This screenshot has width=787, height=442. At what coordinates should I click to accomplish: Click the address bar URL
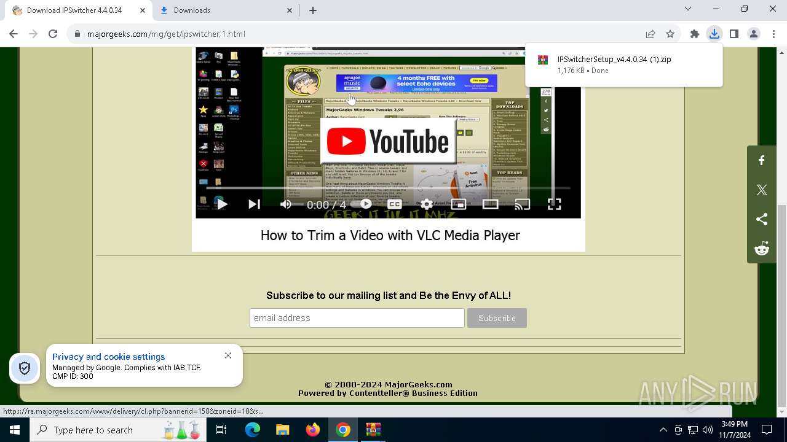[x=166, y=34]
